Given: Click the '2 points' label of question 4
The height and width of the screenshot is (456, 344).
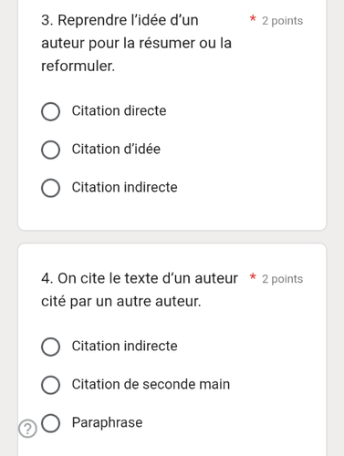Looking at the screenshot, I should 283,279.
